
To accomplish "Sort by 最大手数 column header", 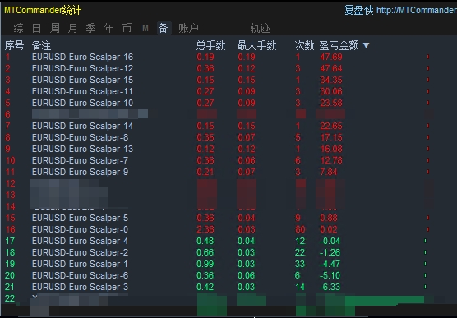I will point(256,45).
